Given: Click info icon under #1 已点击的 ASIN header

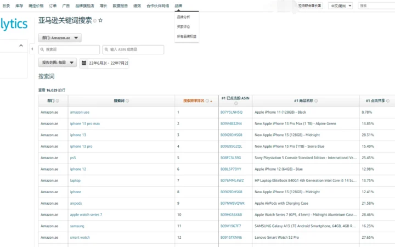Looking at the screenshot, I should coord(236,103).
